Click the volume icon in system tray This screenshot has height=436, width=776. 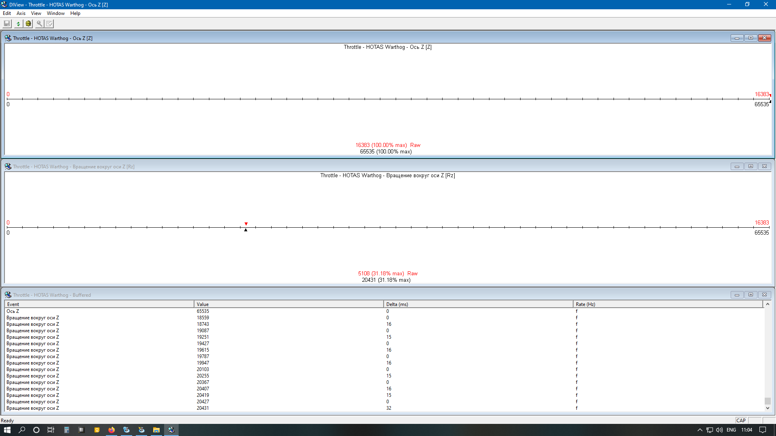(x=719, y=430)
